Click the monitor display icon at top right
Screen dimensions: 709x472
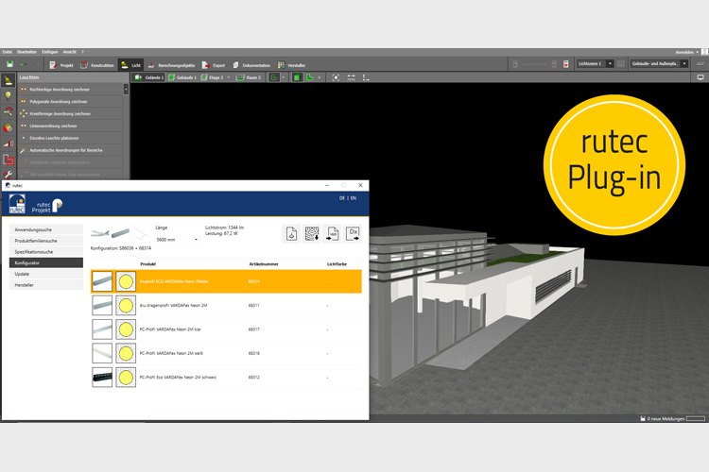click(x=700, y=77)
